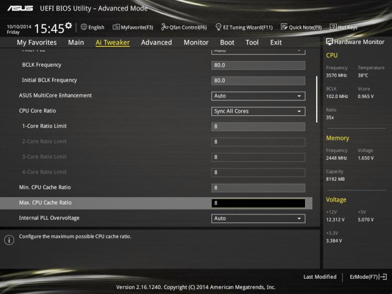
Task: Open the Monitor tab
Action: coord(196,42)
